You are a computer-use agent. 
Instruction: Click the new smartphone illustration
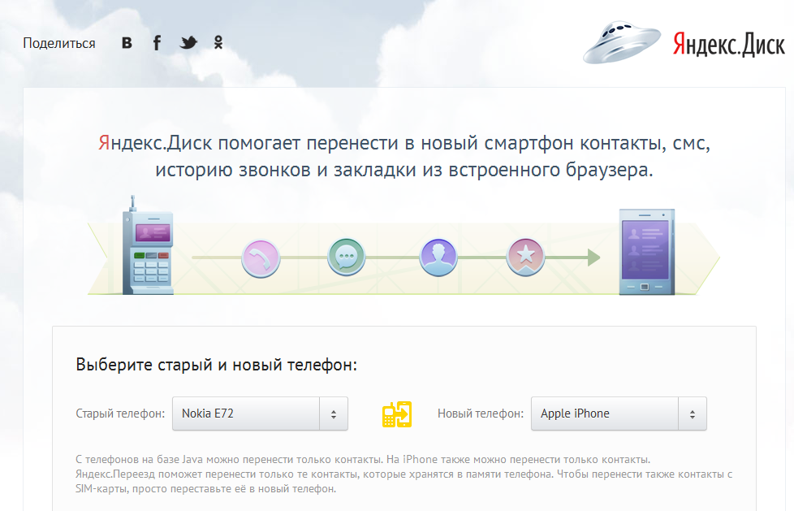click(646, 252)
